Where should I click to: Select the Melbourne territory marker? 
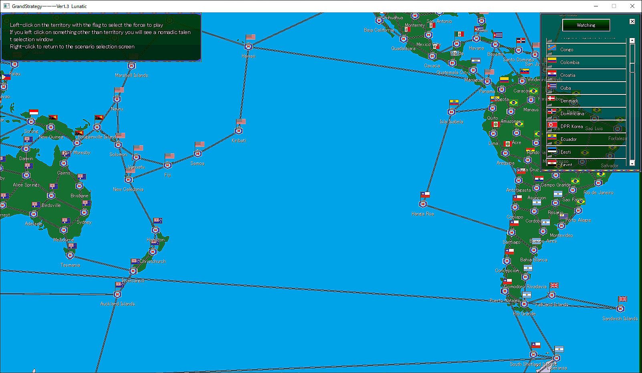point(64,230)
